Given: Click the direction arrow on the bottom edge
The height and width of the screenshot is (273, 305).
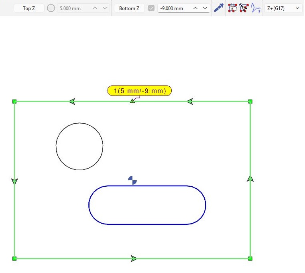Looking at the screenshot, I should coord(134,259).
